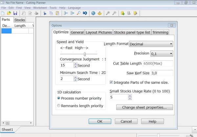The width and height of the screenshot is (197, 137).
Task: Cut using the scissors icon
Action: tap(45, 13)
